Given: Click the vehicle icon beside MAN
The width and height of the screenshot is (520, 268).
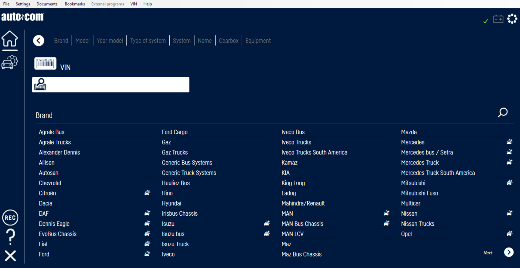Looking at the screenshot, I should (387, 213).
